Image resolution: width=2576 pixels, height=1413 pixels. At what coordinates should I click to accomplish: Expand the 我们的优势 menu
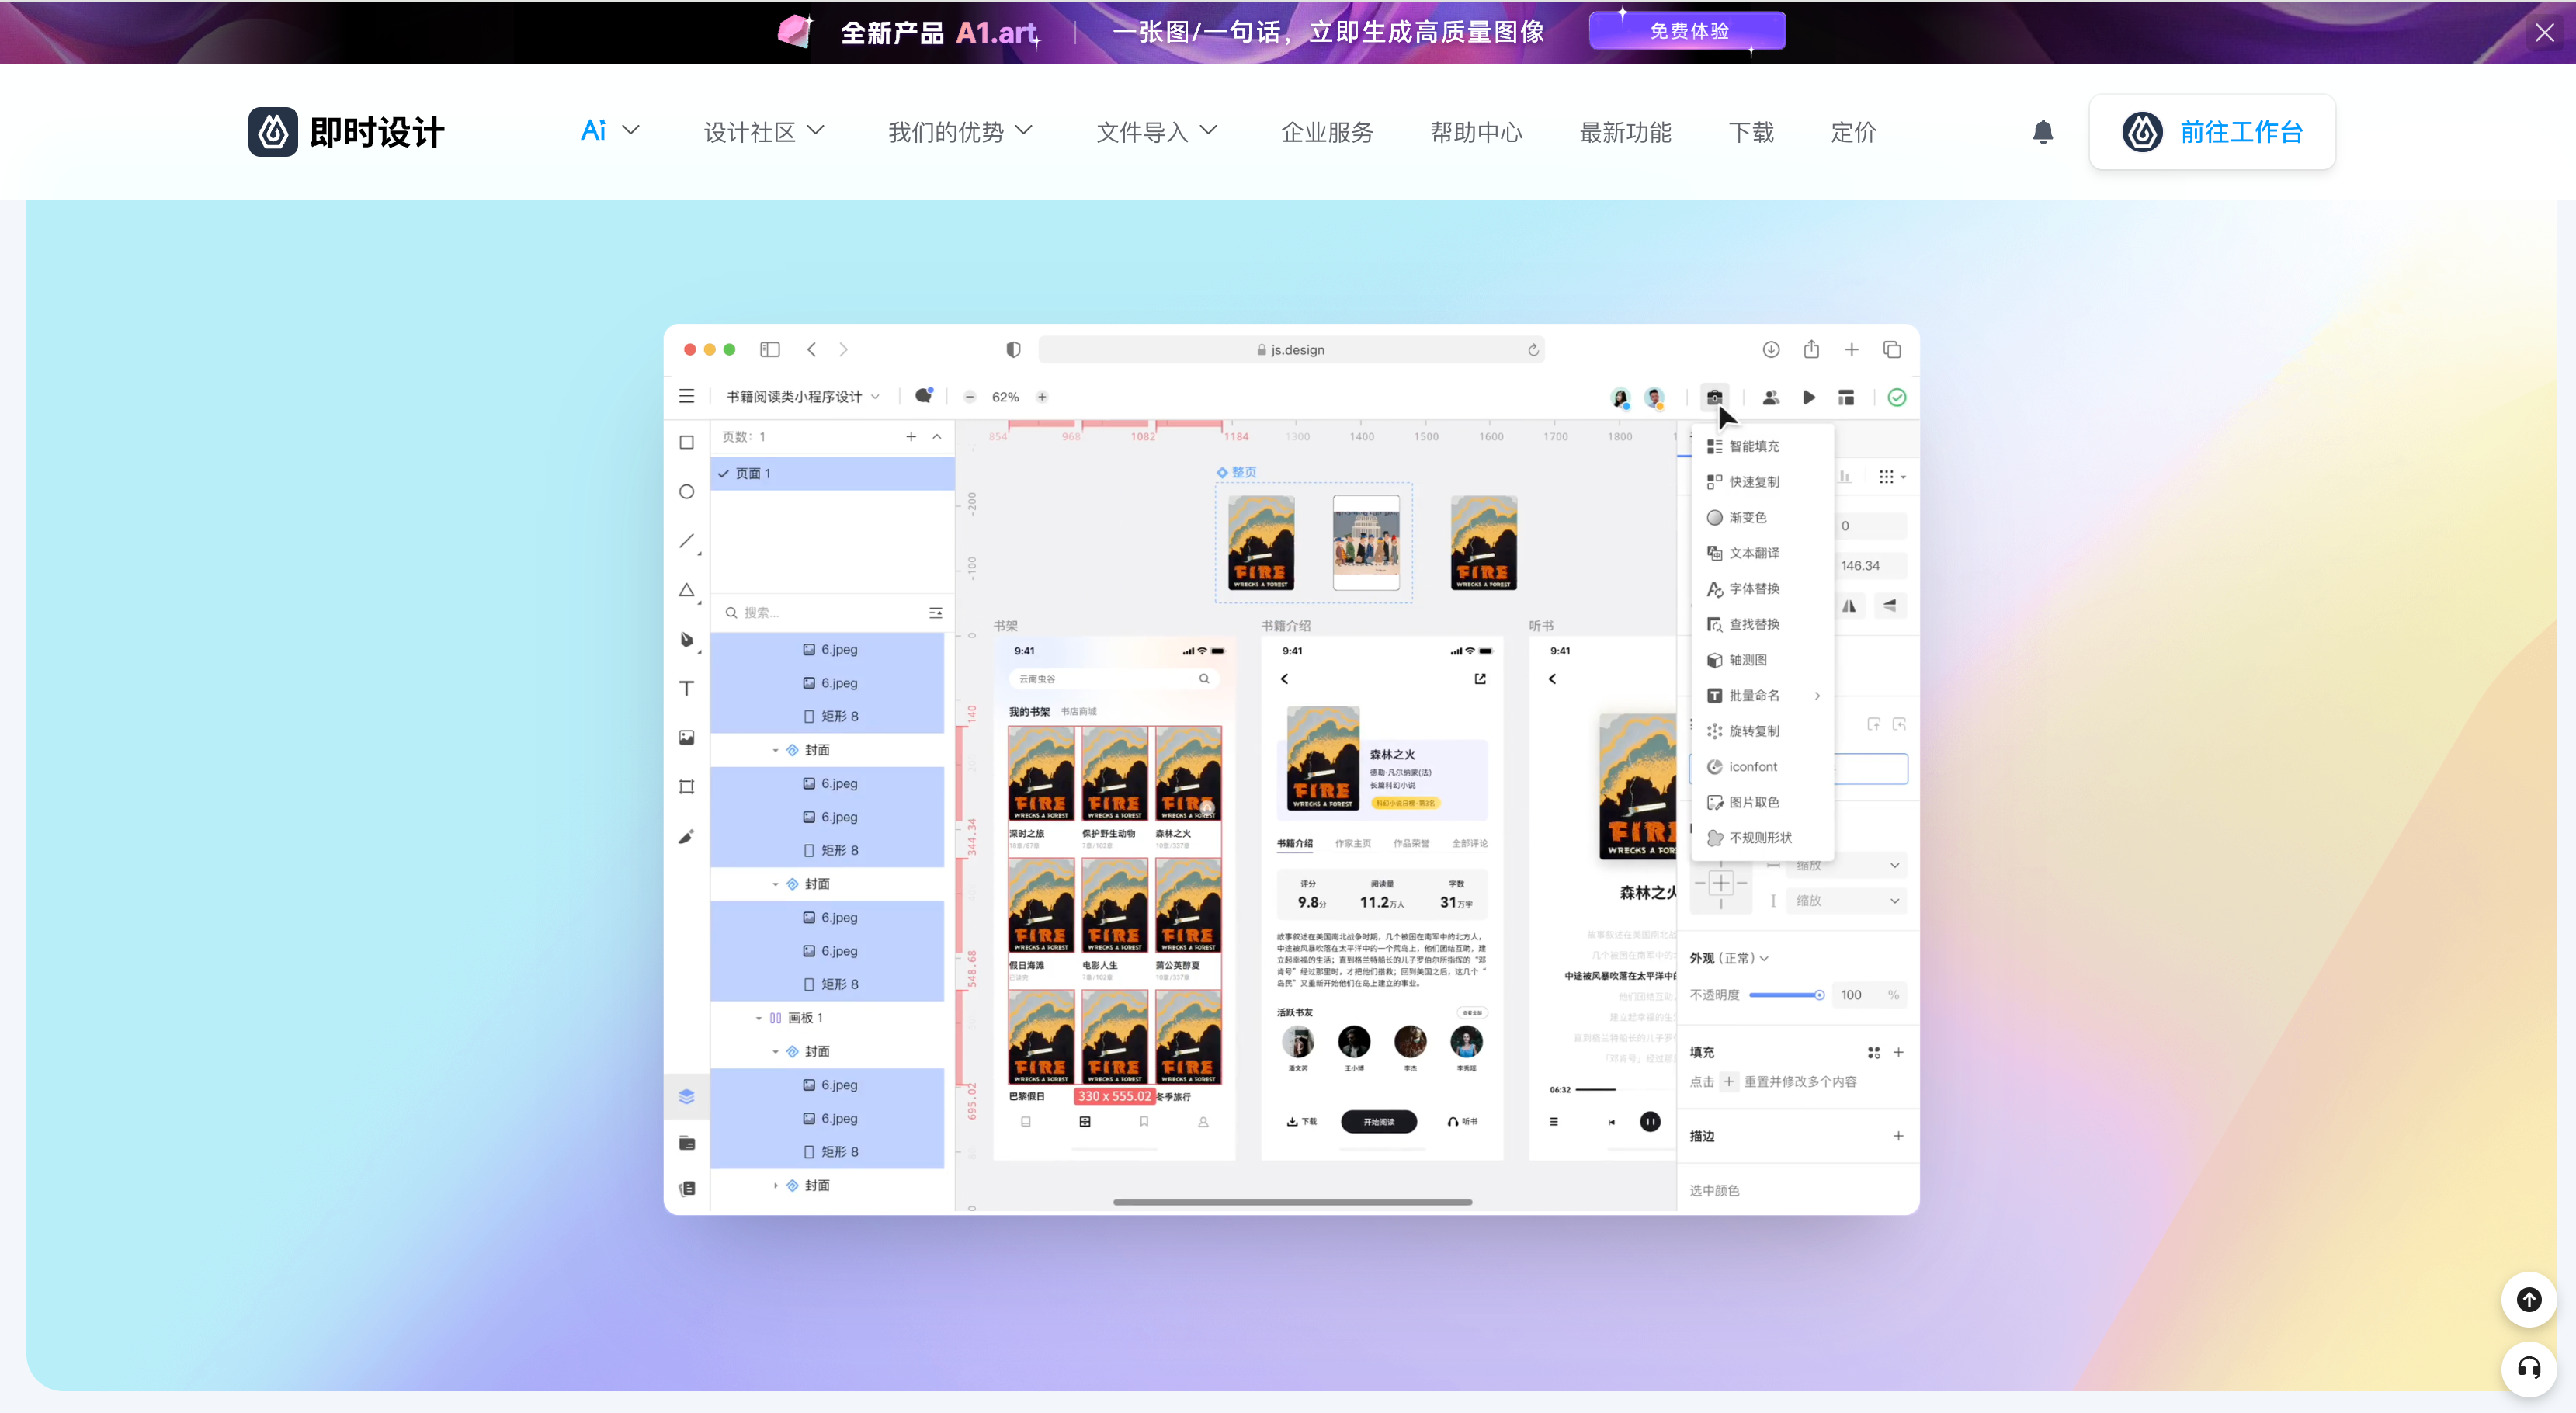click(x=960, y=131)
